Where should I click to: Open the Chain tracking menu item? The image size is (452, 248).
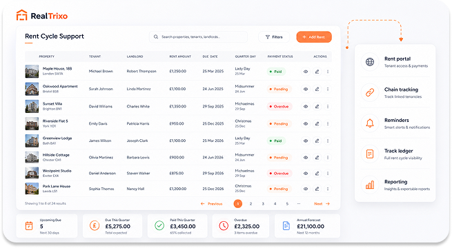click(395, 92)
